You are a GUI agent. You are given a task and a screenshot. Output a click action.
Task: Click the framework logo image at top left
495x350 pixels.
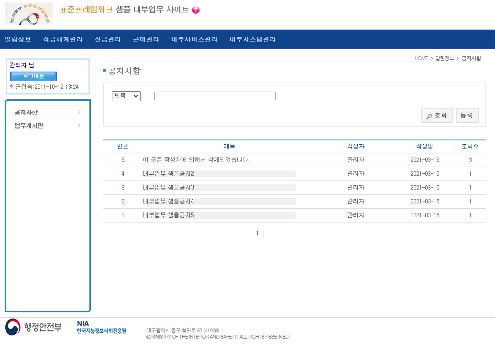click(x=29, y=13)
